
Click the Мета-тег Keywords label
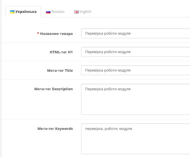(55, 129)
